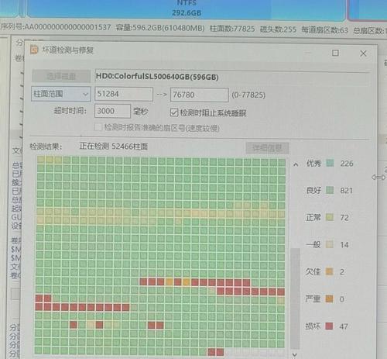This screenshot has height=359, width=387.
Task: Click the bad track dialog title icon
Action: pyautogui.click(x=34, y=50)
